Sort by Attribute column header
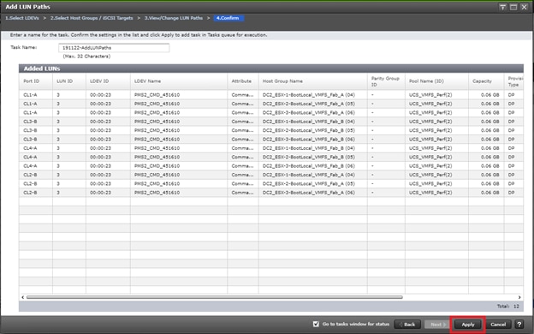This screenshot has width=534, height=334. 243,81
